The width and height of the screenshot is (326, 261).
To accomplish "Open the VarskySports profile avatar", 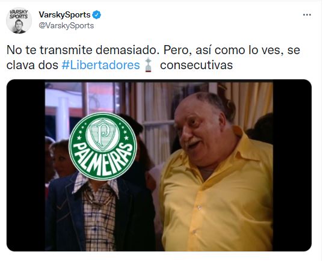I will (x=19, y=20).
